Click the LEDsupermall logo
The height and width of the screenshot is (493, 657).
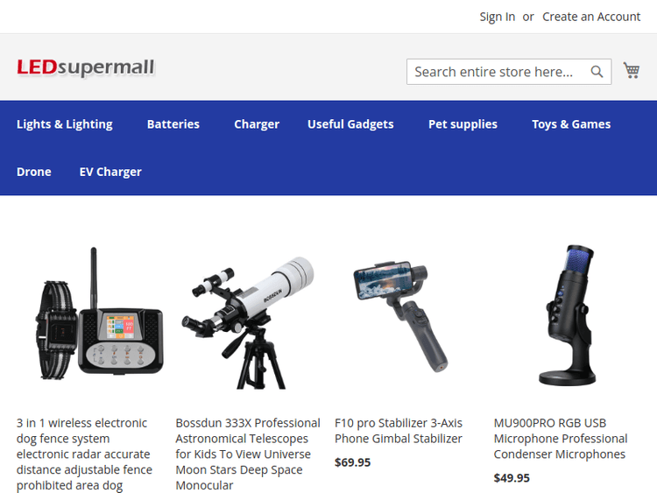pos(86,67)
